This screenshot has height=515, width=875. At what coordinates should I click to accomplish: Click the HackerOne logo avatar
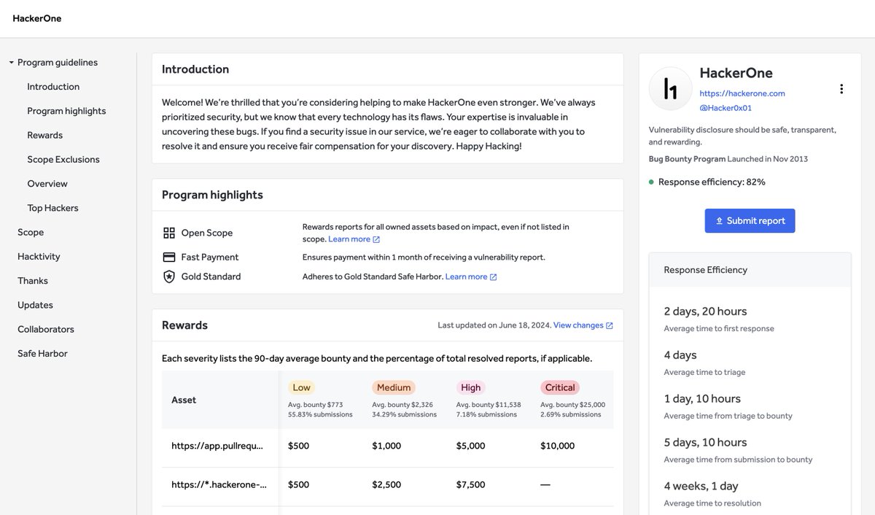(669, 88)
